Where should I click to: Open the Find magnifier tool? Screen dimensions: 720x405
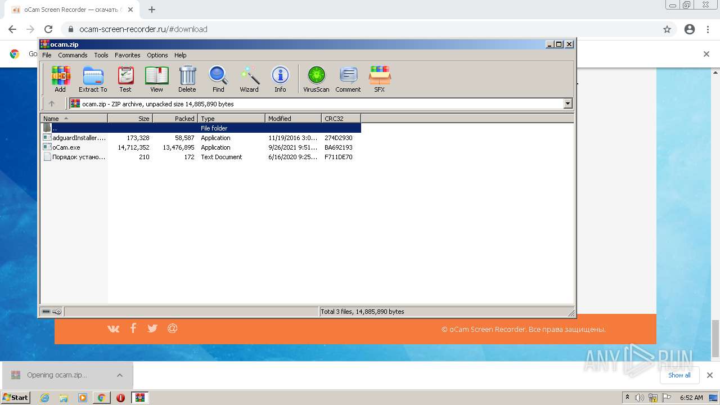point(218,79)
